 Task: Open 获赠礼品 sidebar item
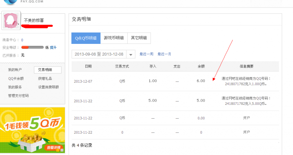click(45, 79)
